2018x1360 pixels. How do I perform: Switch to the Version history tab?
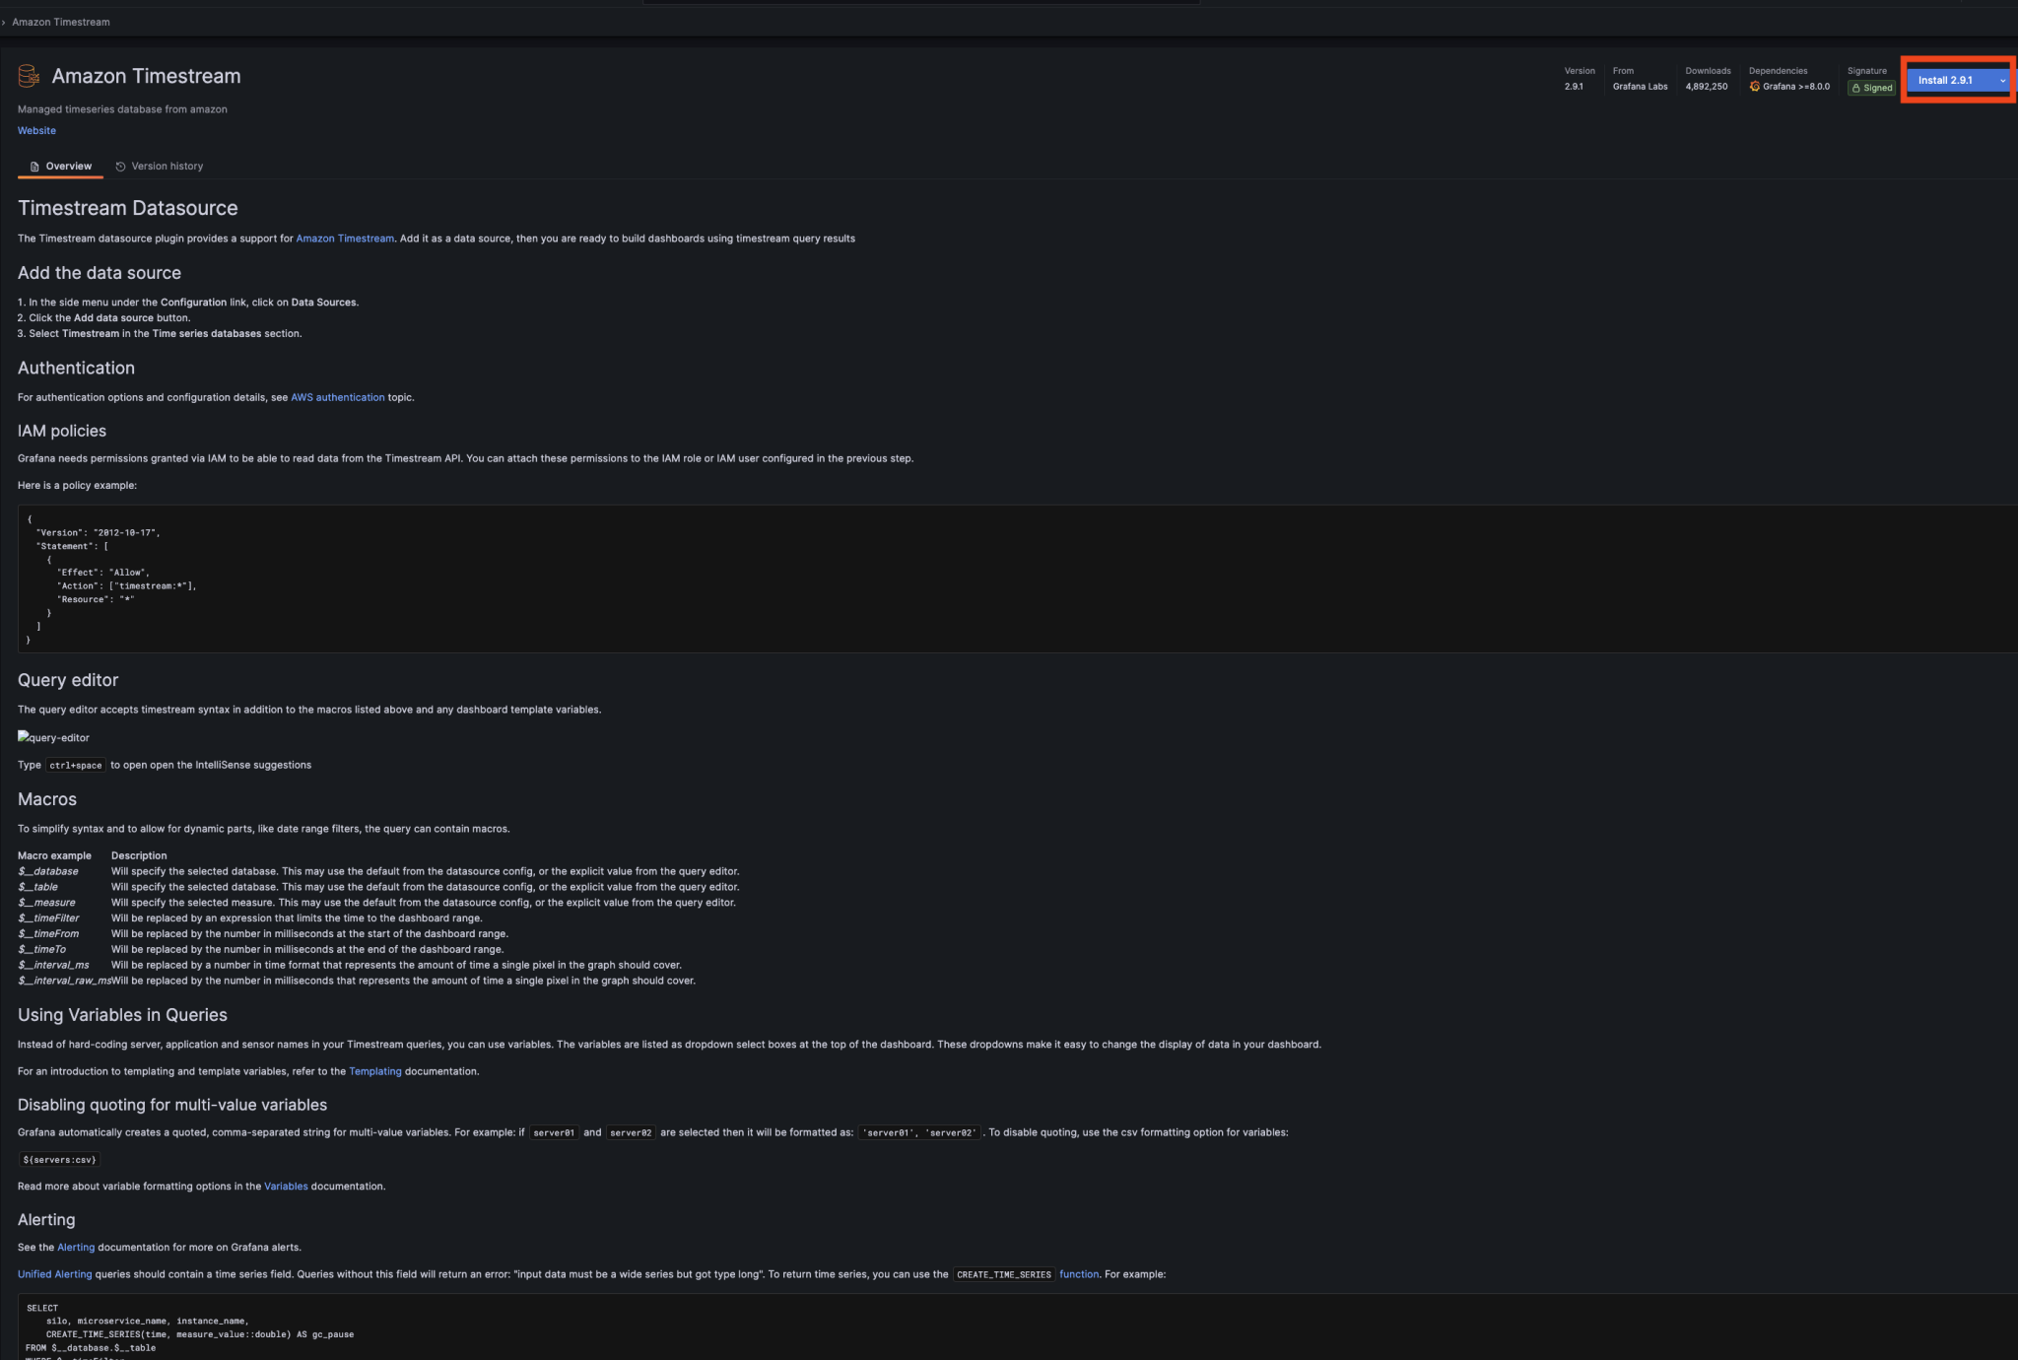[167, 166]
